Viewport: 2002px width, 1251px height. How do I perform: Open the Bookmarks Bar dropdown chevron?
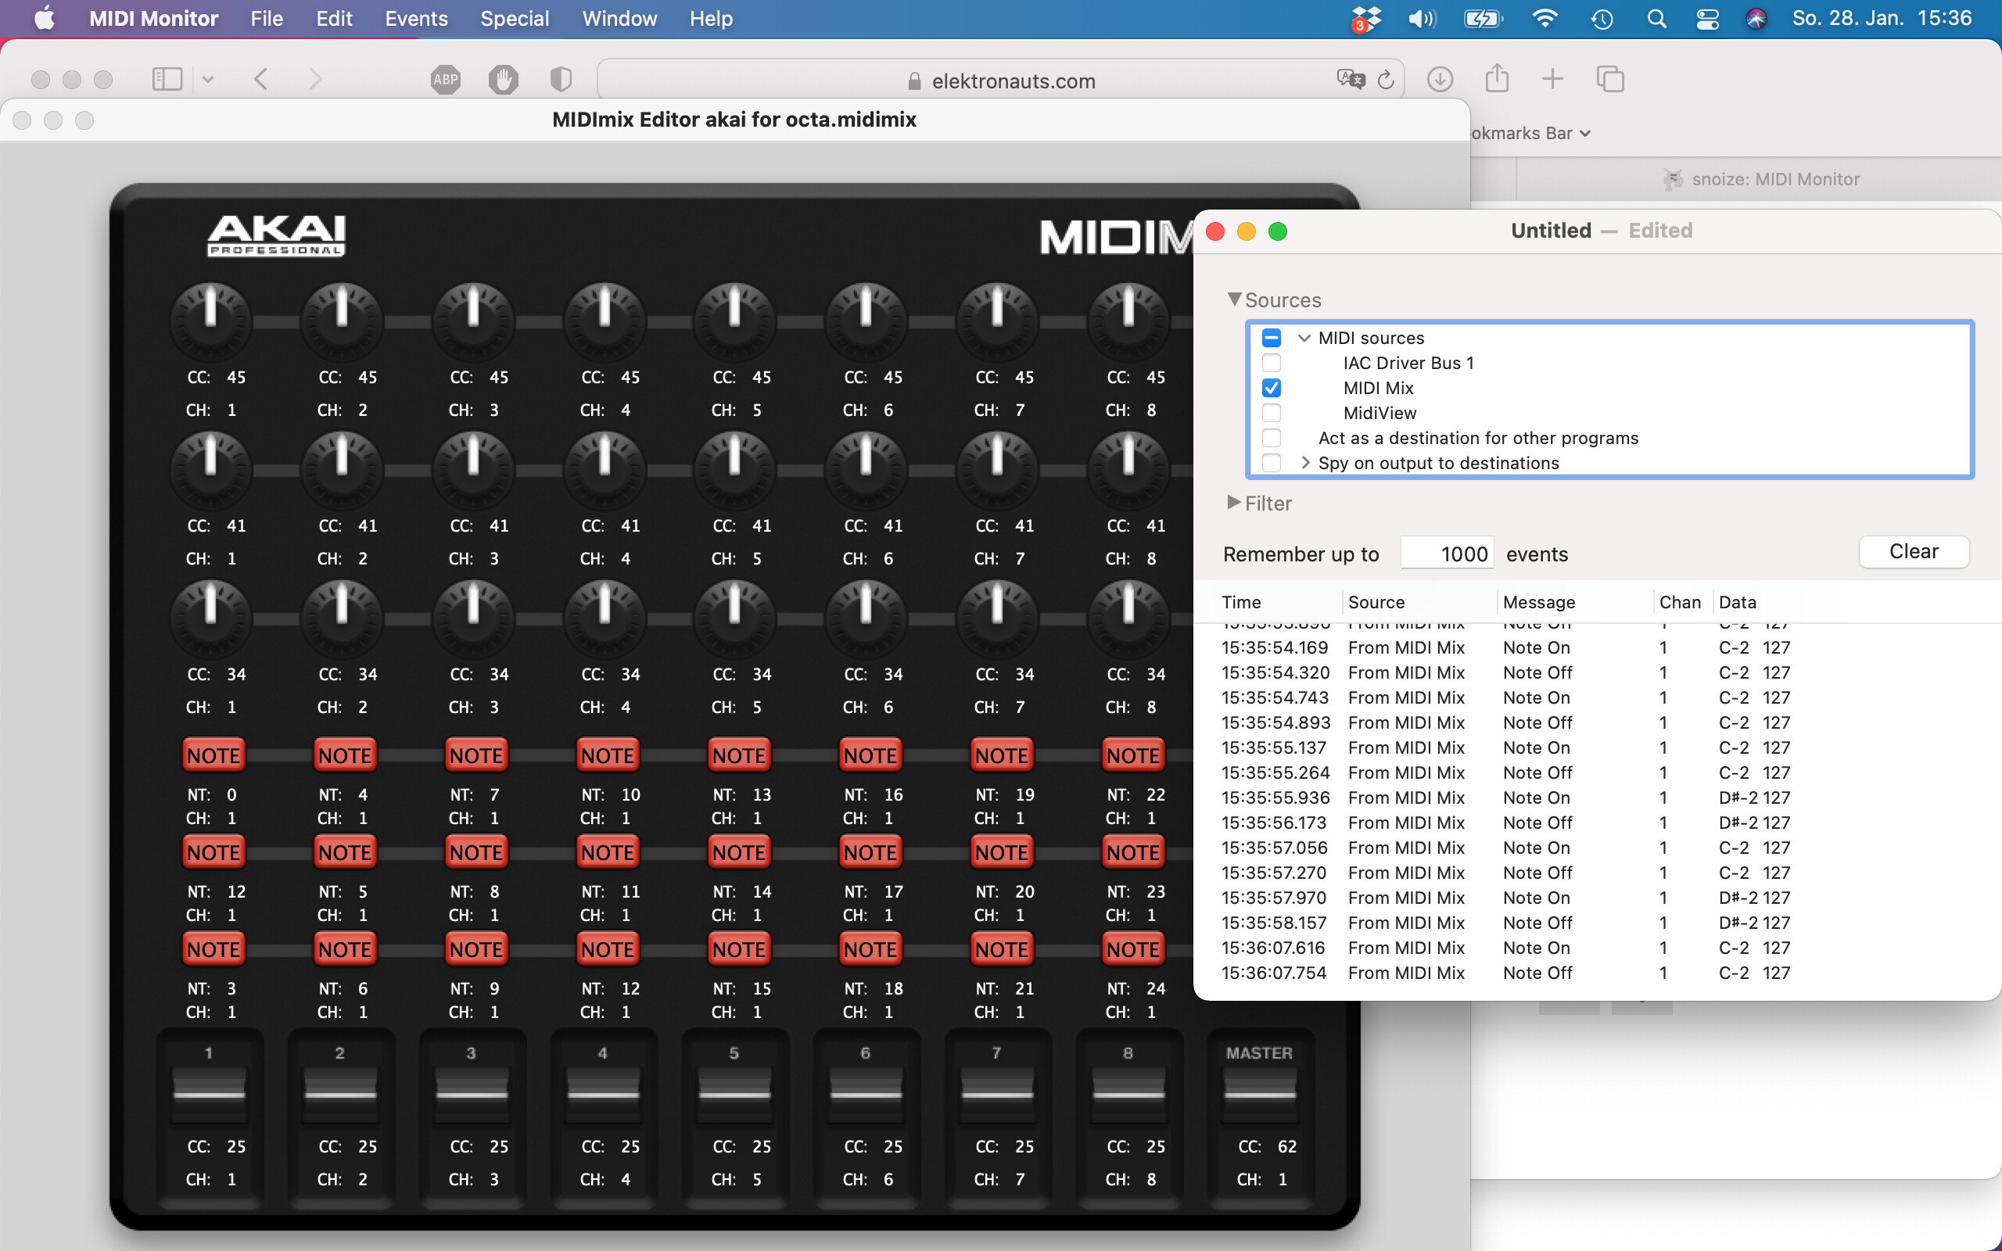click(x=1584, y=133)
